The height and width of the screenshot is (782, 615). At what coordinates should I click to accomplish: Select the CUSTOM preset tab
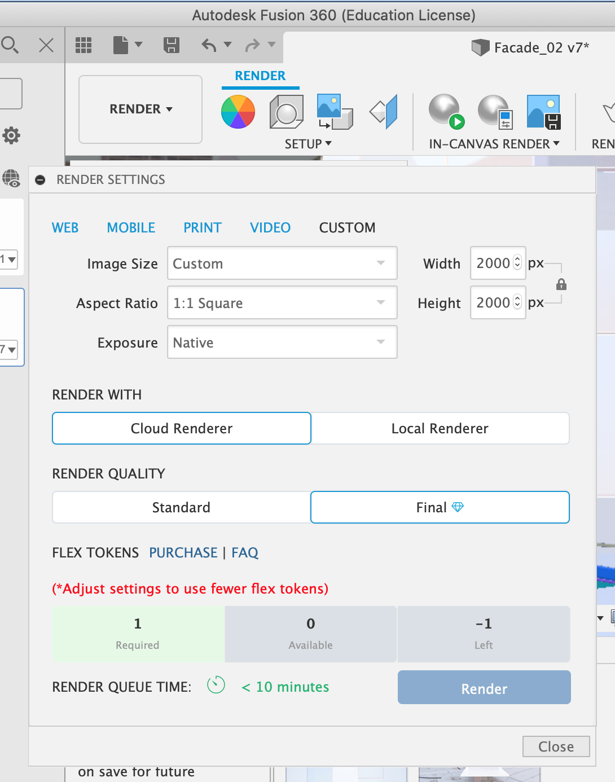click(x=347, y=227)
